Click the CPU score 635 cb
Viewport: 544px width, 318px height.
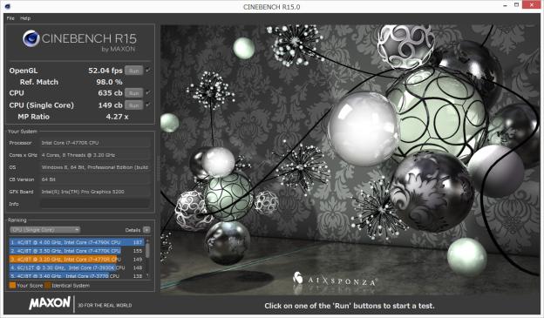(x=110, y=93)
